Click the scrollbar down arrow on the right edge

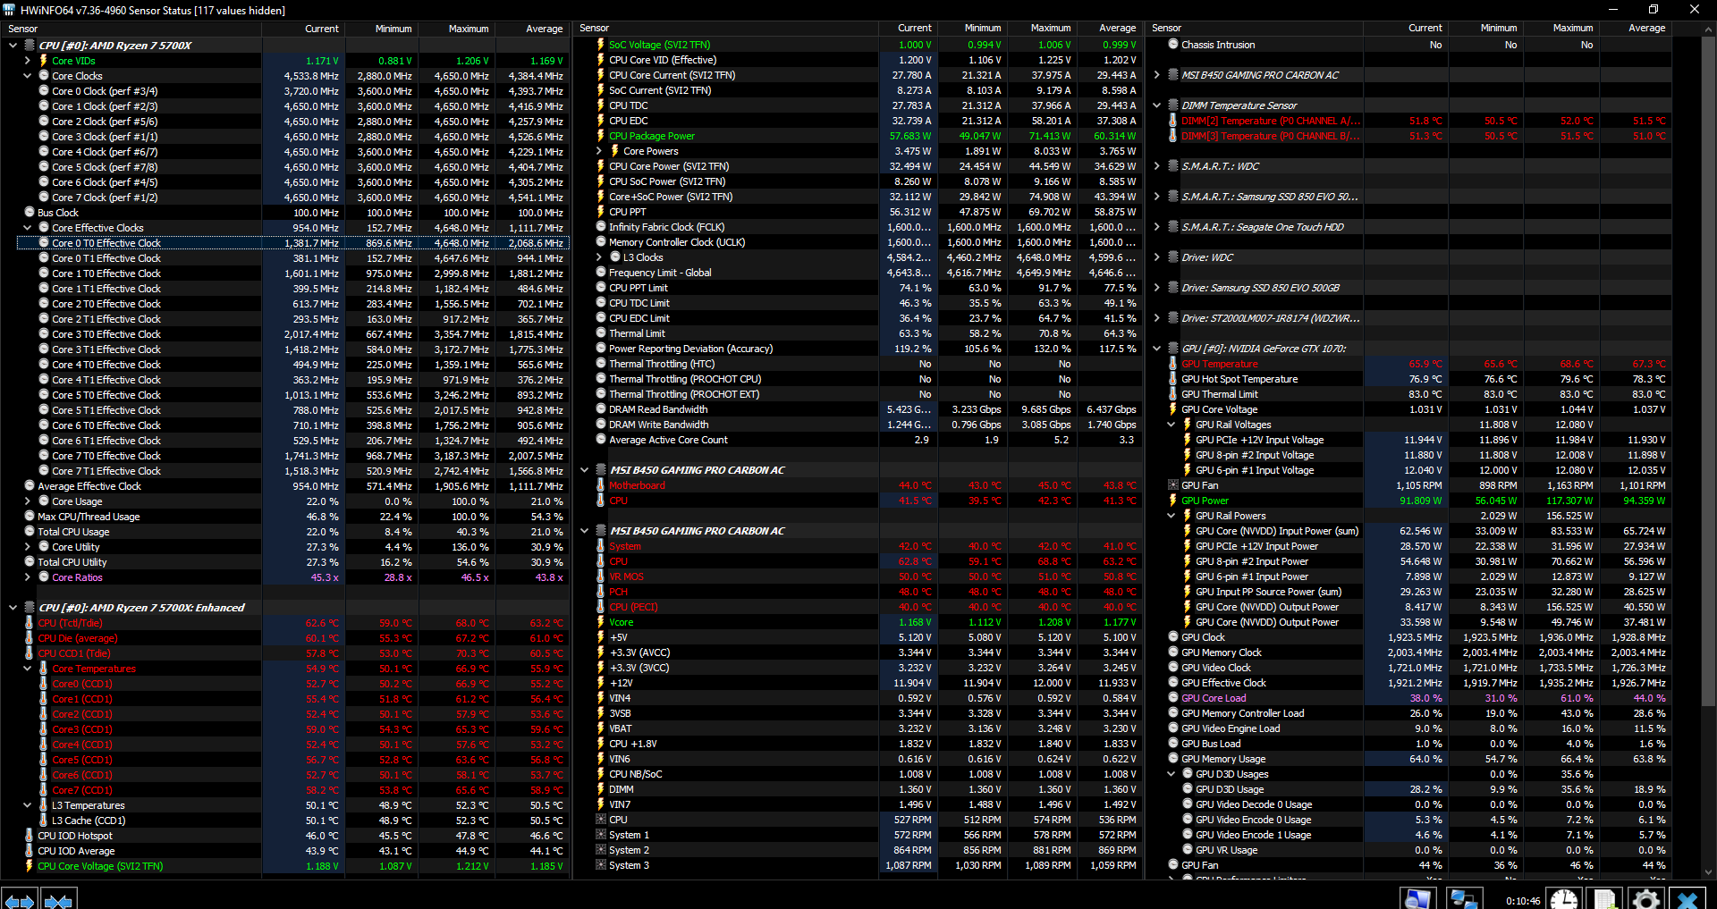coord(1709,872)
